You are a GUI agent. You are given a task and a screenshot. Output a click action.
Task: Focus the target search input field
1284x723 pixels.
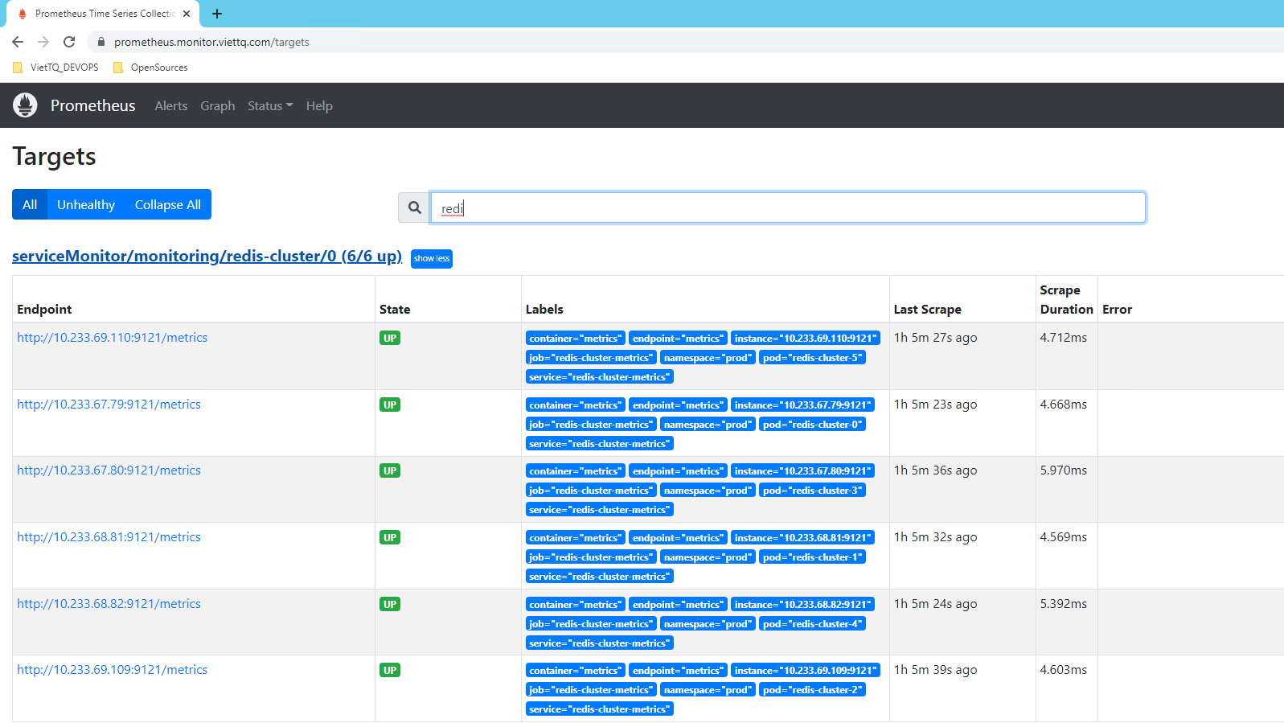788,207
